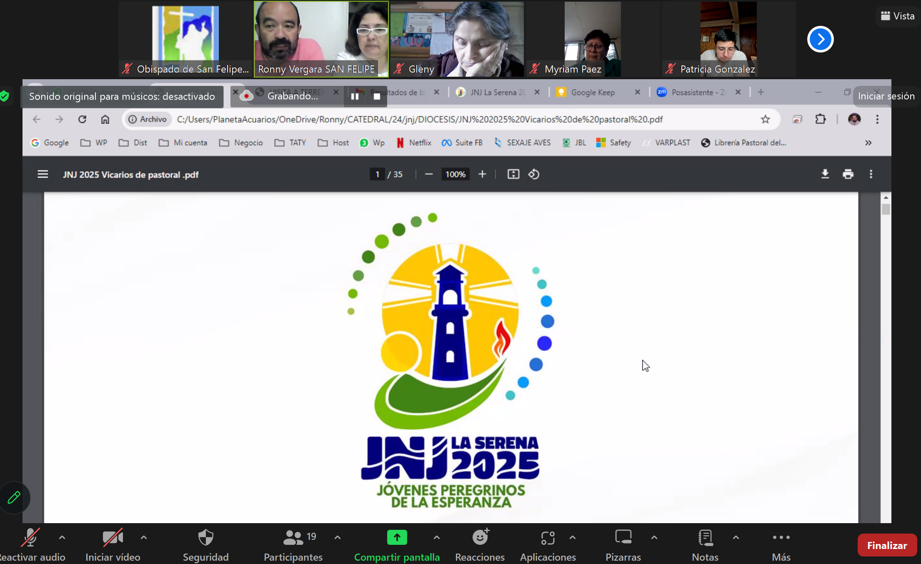Viewport: 921px width, 564px height.
Task: Bookmark this page with the star
Action: pos(765,119)
